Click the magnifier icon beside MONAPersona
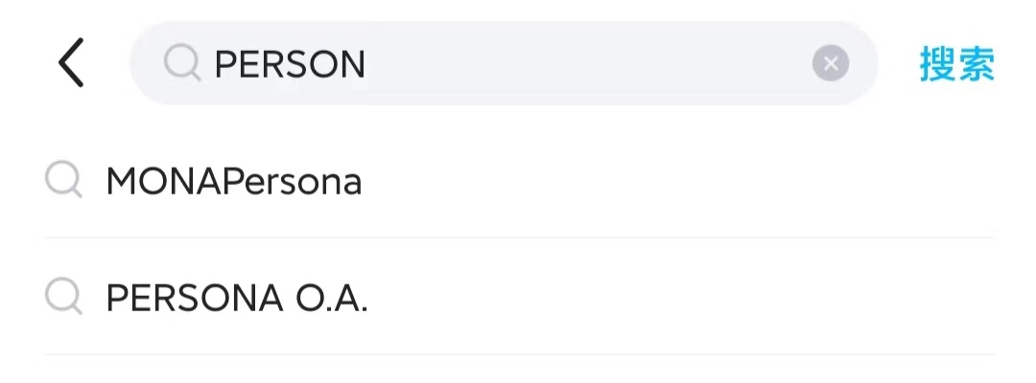Viewport: 1036px width, 383px height. pos(64,180)
